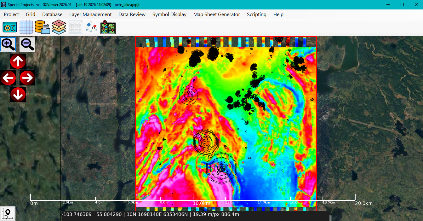Pan the map down using the red arrow
Image resolution: width=423 pixels, height=221 pixels.
18,94
